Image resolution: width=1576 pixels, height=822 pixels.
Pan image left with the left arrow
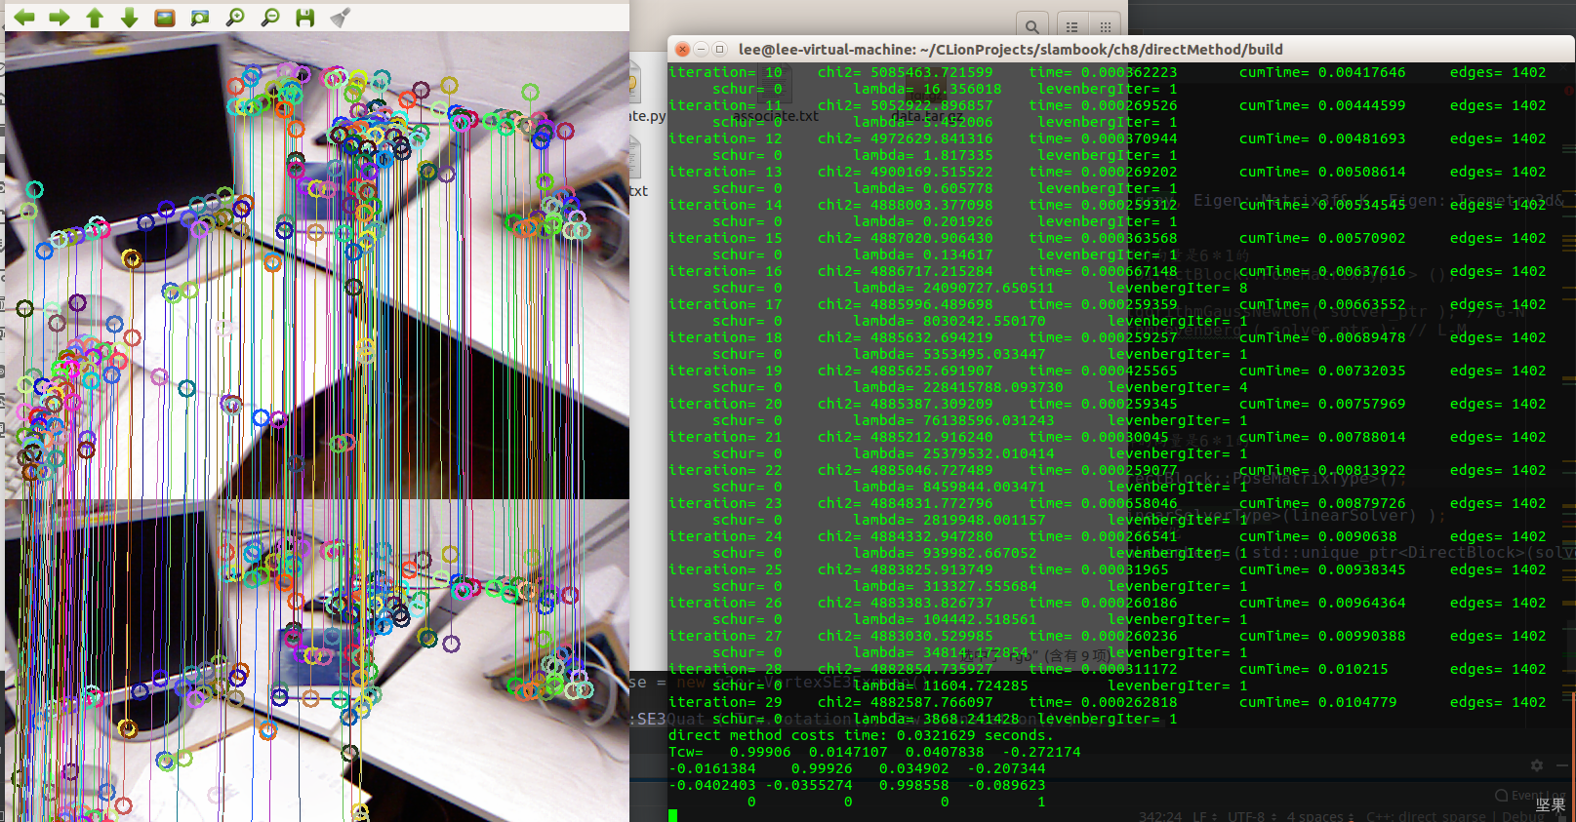coord(23,18)
